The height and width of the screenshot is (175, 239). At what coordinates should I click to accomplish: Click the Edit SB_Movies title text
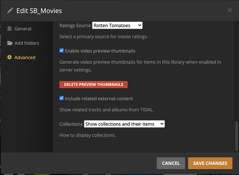(39, 11)
